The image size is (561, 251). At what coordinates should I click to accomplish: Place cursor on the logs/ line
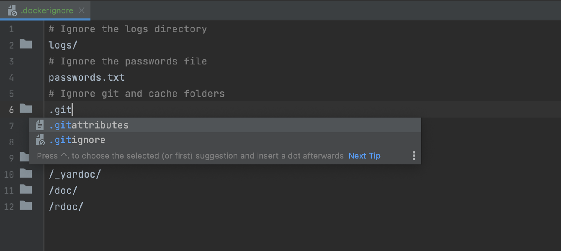[x=63, y=45]
